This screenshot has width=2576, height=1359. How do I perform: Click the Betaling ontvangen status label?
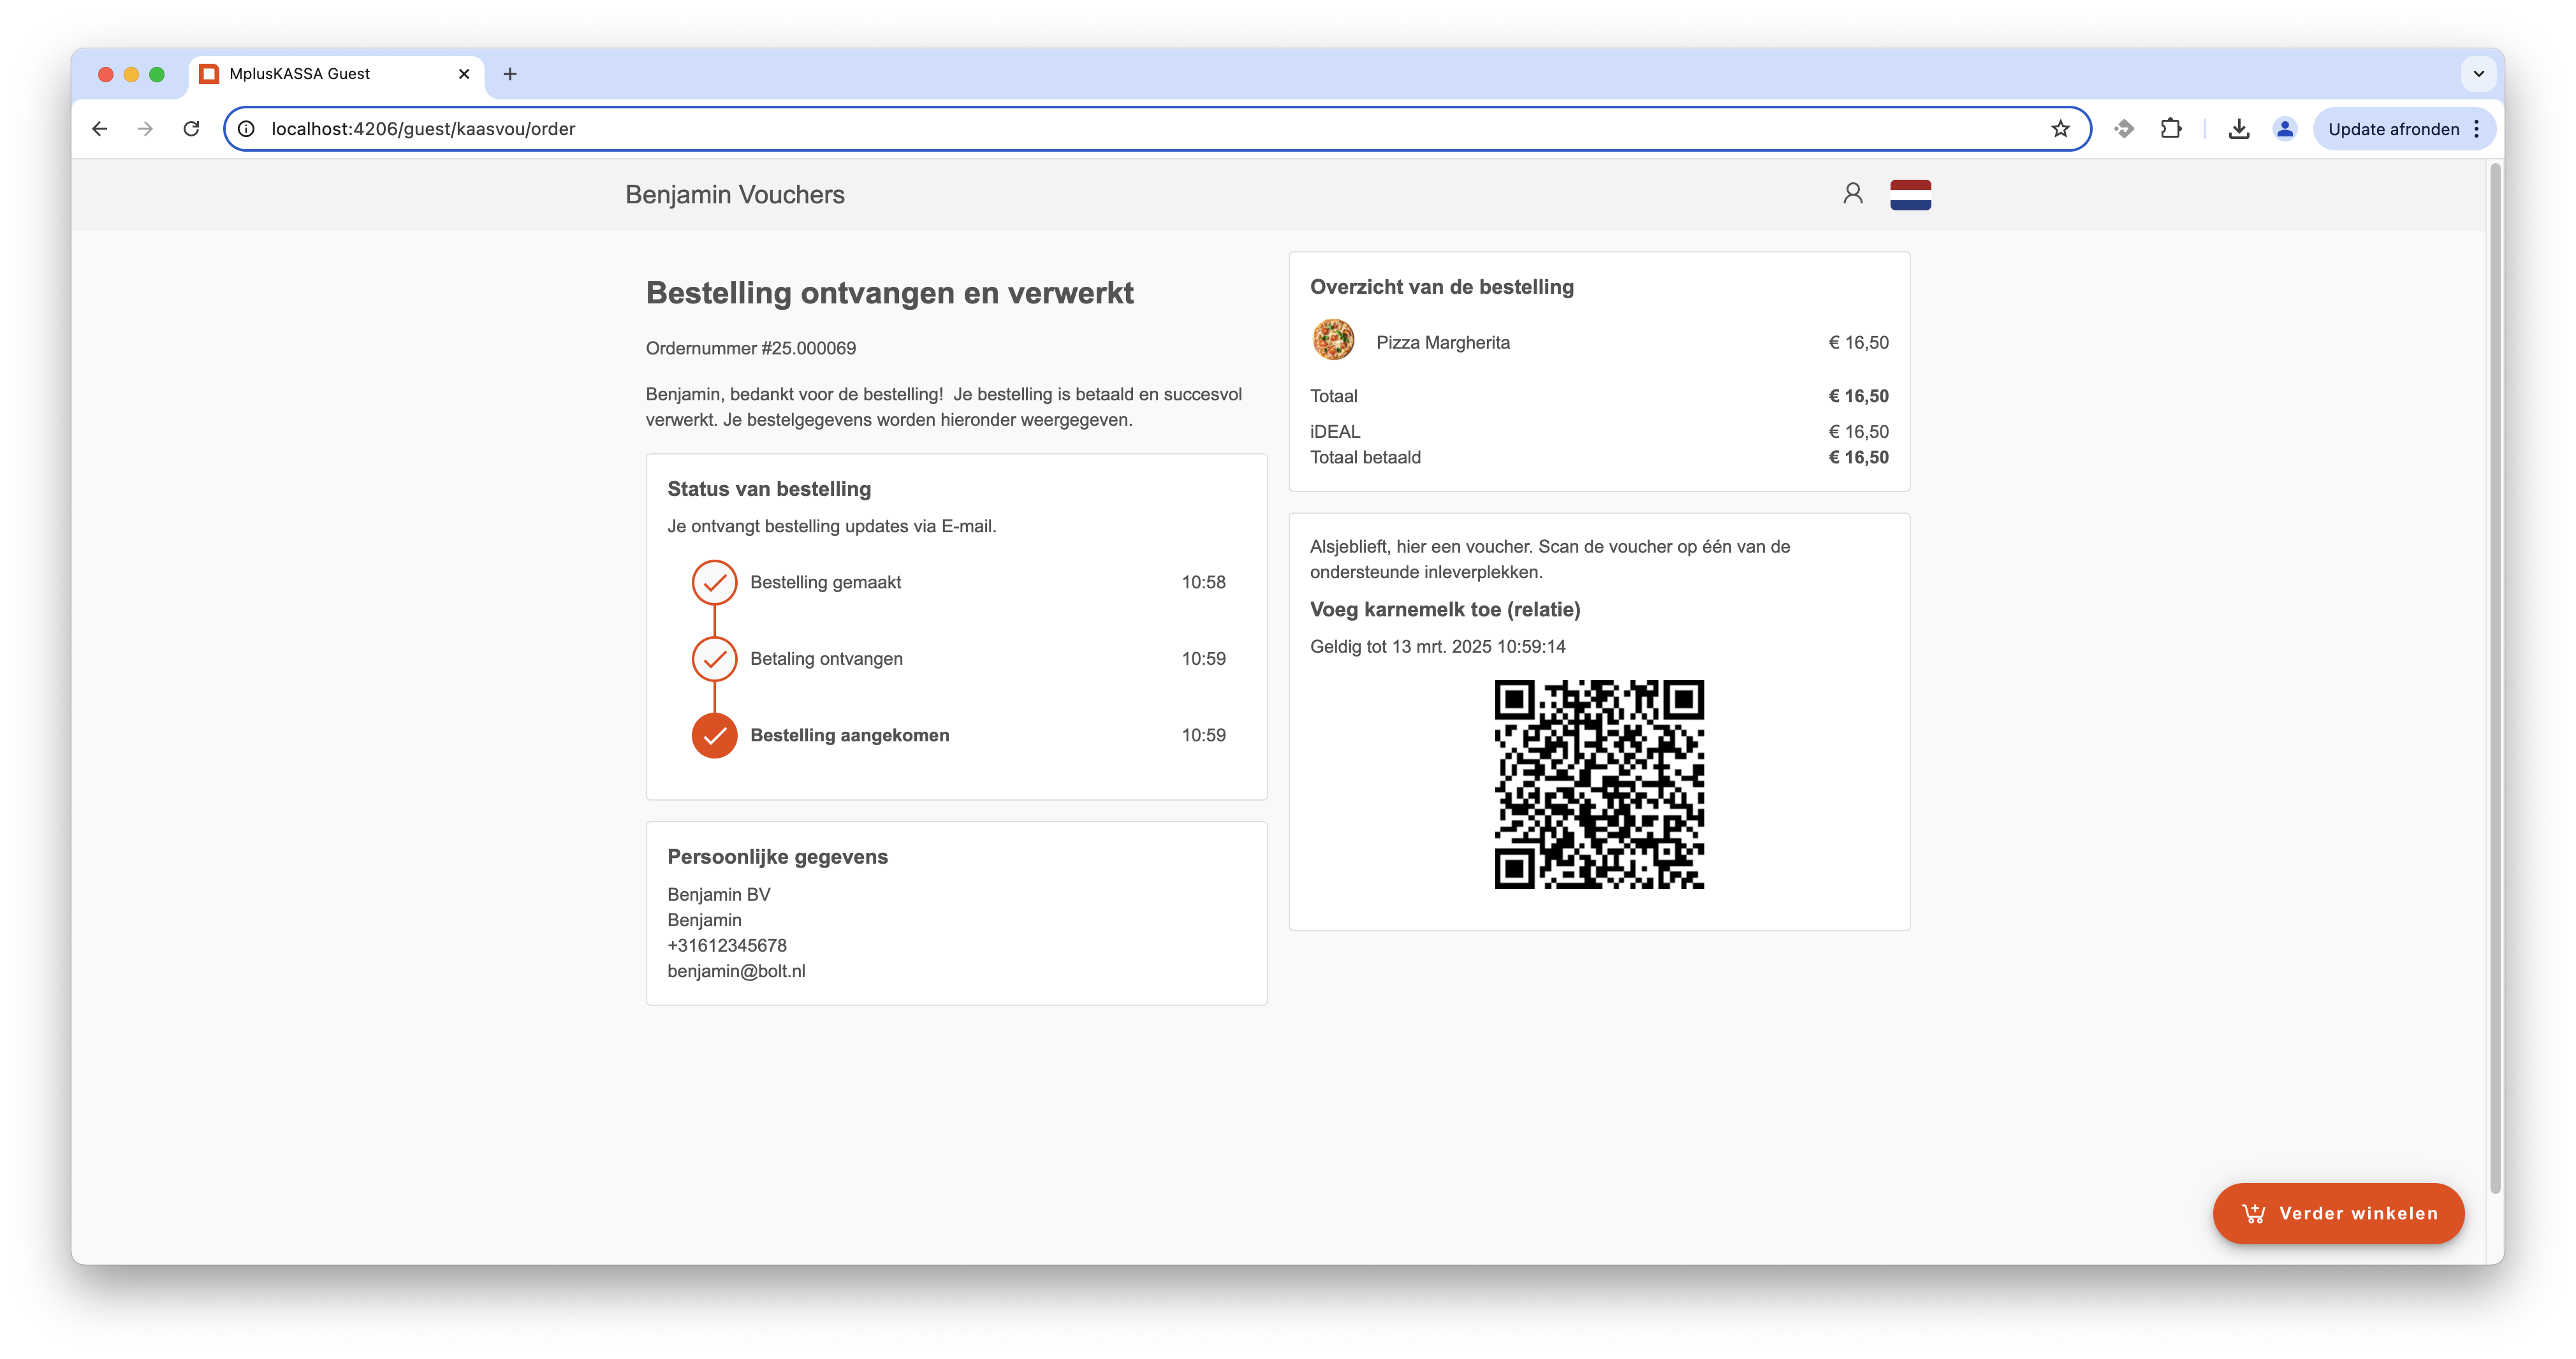[x=826, y=659]
